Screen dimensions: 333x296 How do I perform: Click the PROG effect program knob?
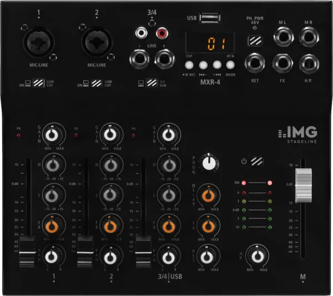(209, 163)
